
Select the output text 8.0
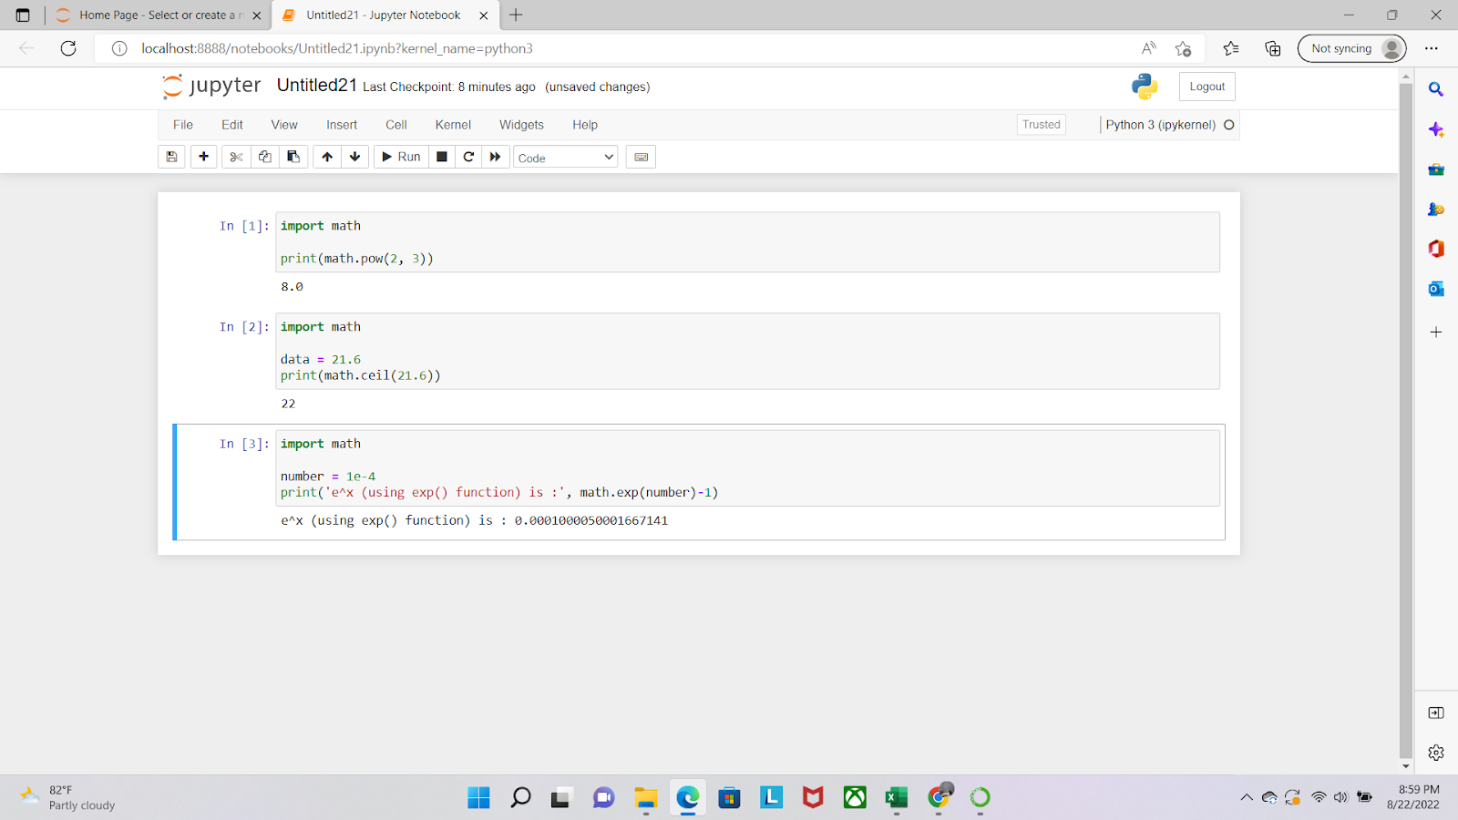point(292,286)
